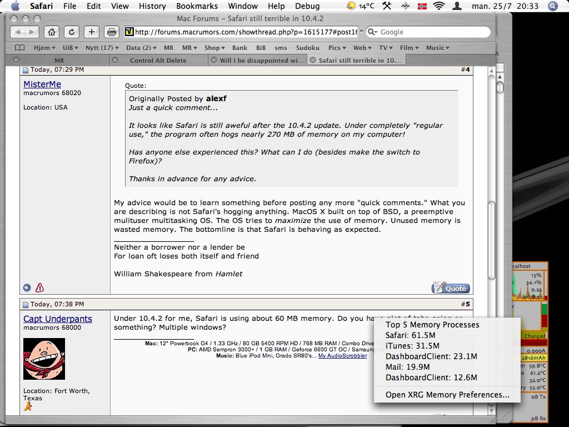Report MisterMe's post via warning icon
The width and height of the screenshot is (569, 427).
point(39,288)
